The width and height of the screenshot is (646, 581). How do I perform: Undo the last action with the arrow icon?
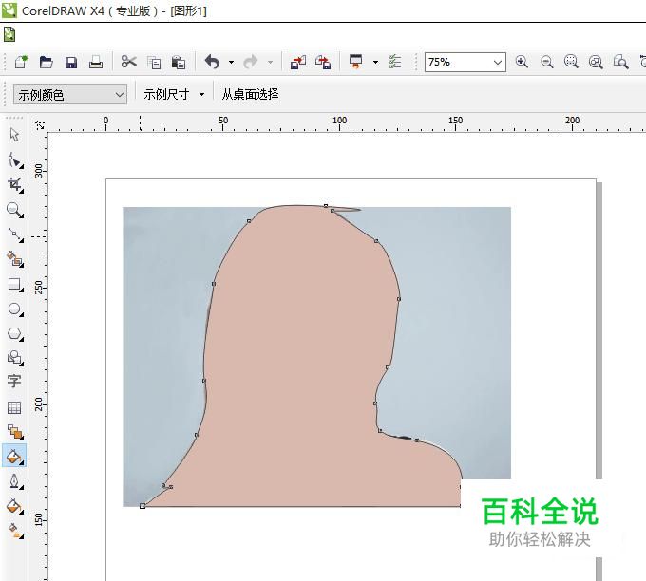212,62
